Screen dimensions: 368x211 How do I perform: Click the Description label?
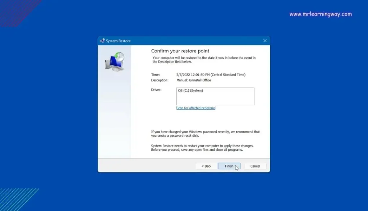click(160, 80)
